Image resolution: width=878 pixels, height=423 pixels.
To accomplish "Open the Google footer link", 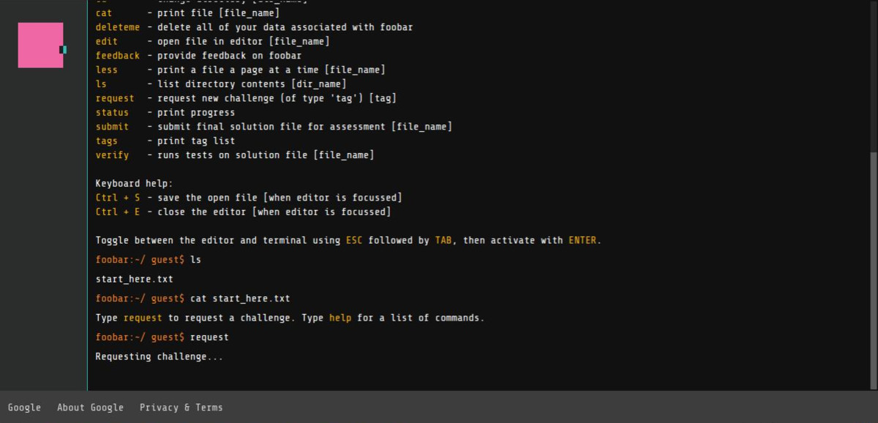I will coord(24,408).
